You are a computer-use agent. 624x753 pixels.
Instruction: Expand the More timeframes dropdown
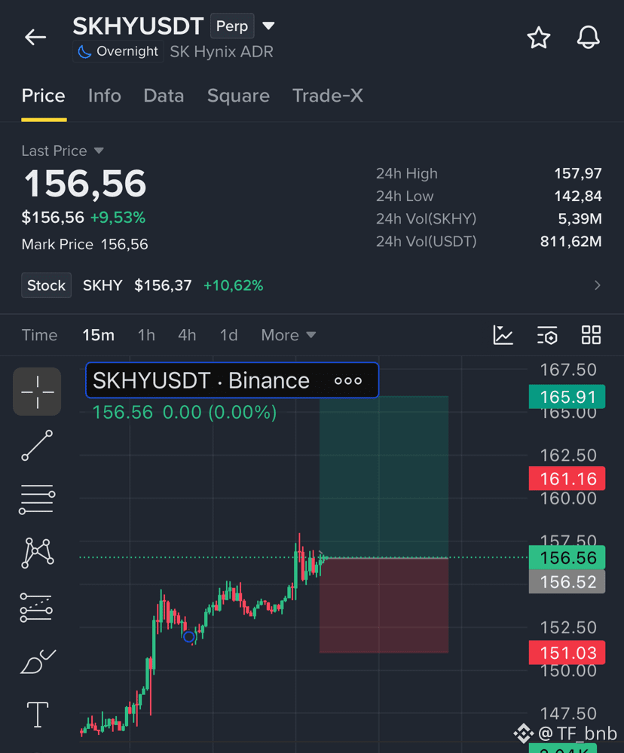289,335
